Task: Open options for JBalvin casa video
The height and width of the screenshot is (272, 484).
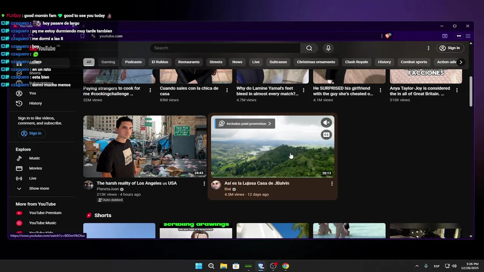Action: pos(332,184)
